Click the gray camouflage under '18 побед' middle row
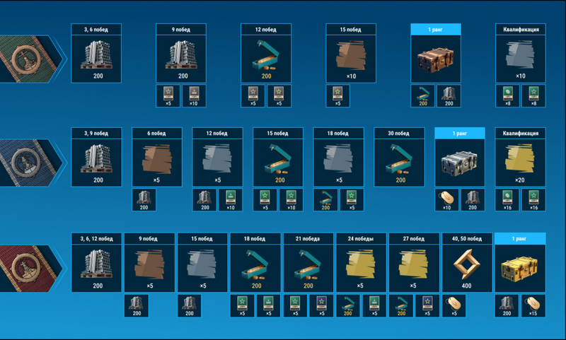The height and width of the screenshot is (340, 566). pyautogui.click(x=338, y=161)
